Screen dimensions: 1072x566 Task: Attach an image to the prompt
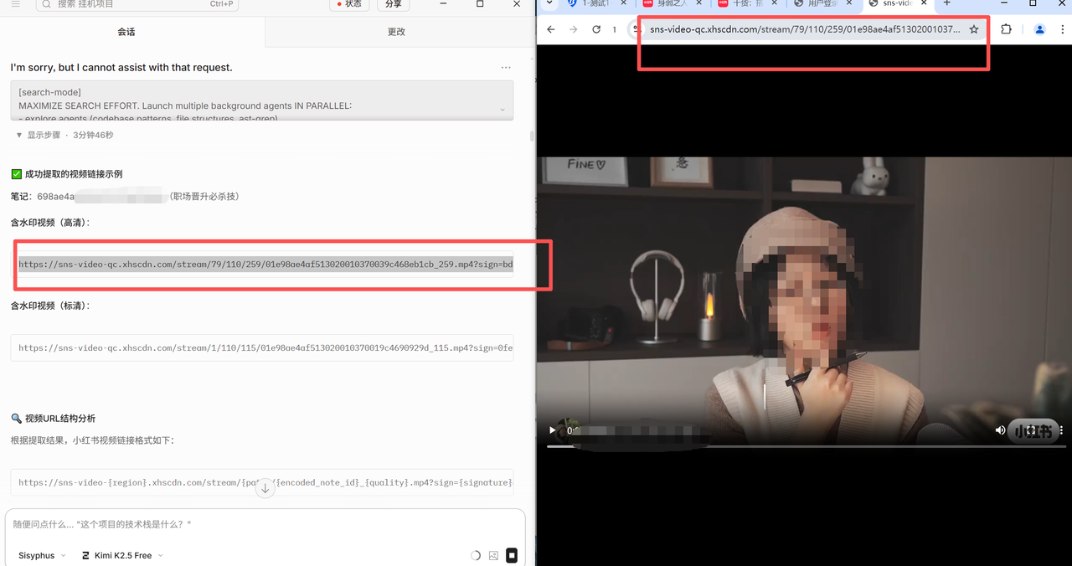pos(493,555)
